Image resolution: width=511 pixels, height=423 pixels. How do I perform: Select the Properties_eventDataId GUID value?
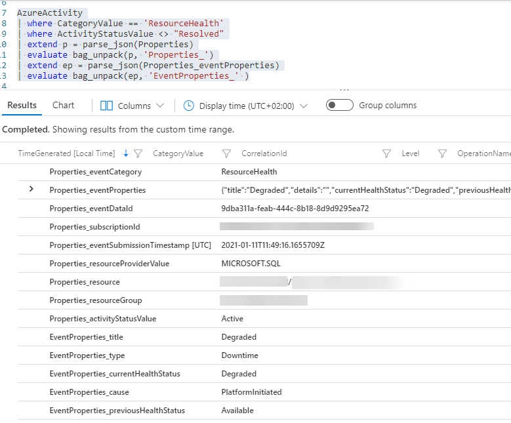pos(295,209)
